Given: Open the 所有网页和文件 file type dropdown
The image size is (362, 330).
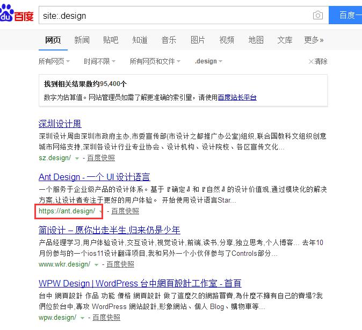Looking at the screenshot, I should click(155, 61).
